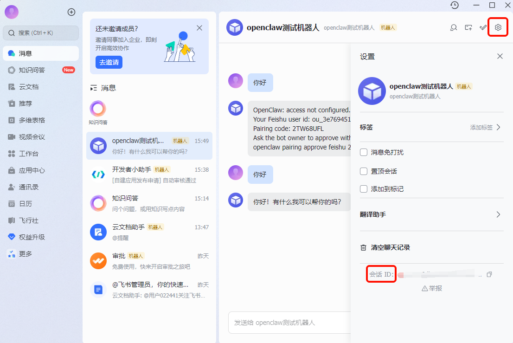This screenshot has width=513, height=343.
Task: Expand the 翻译助手 row
Action: pyautogui.click(x=431, y=214)
